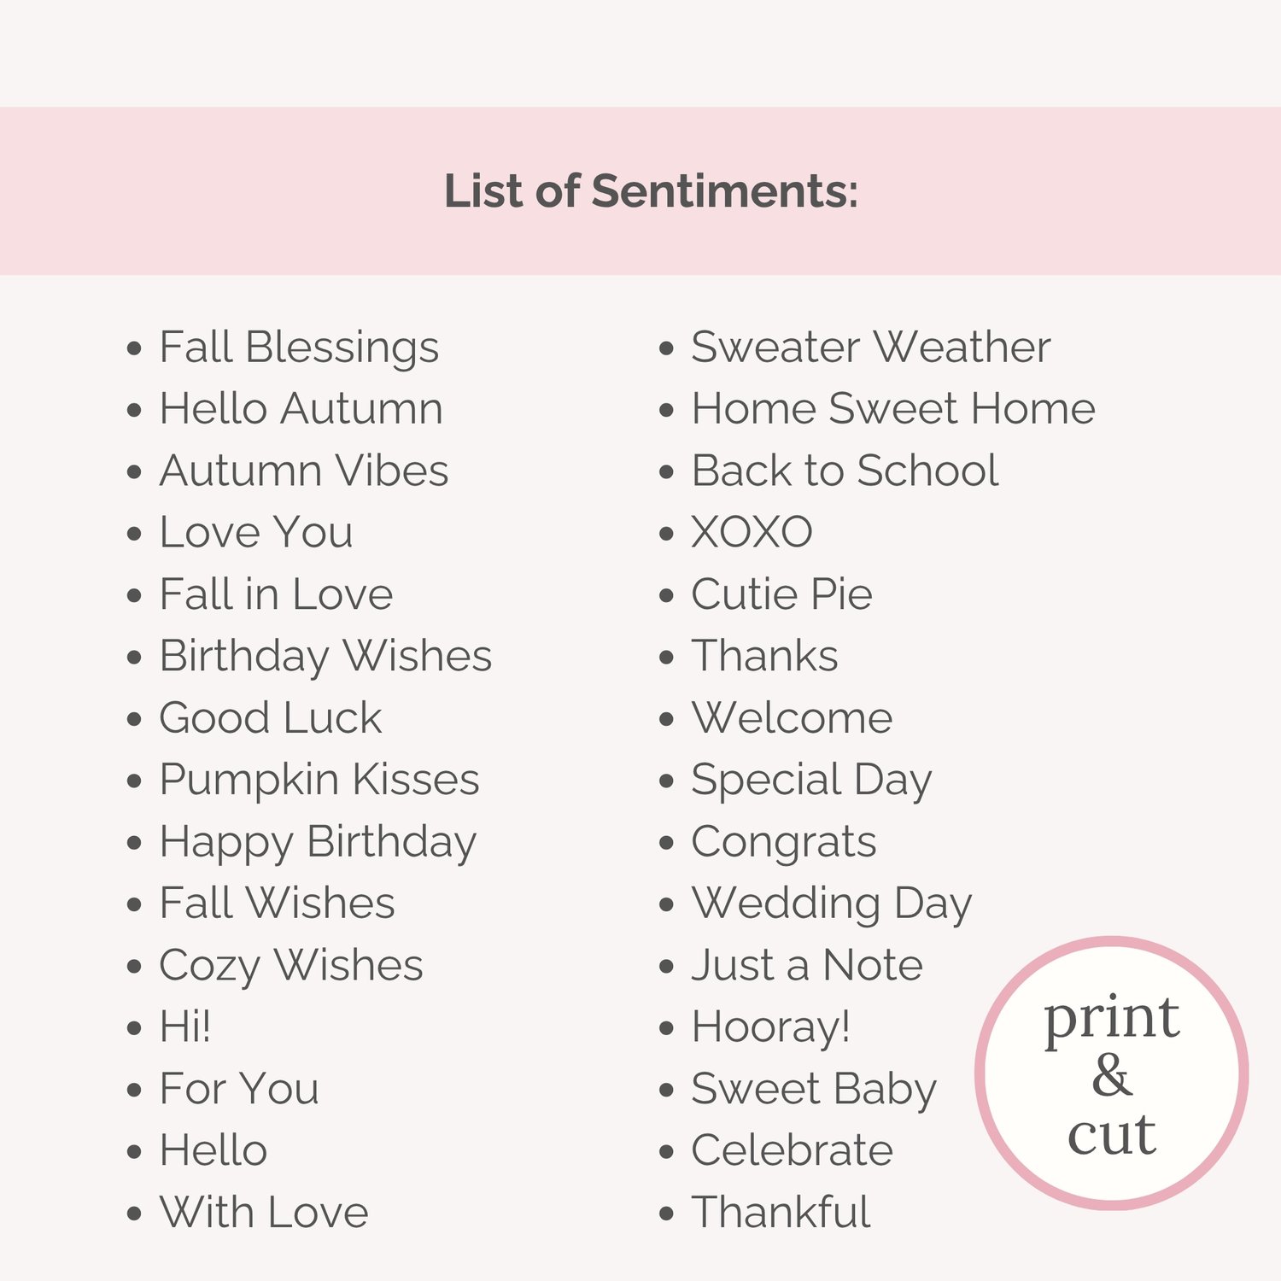
Task: Select the "Hi!" list item
Action: (x=184, y=1027)
